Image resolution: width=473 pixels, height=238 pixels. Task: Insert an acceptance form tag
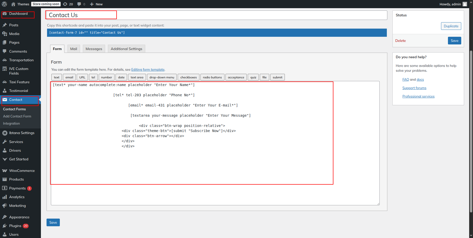coord(236,77)
